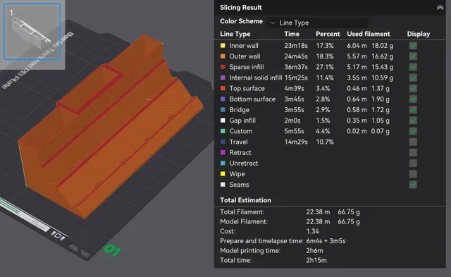Image resolution: width=451 pixels, height=277 pixels.
Task: Click the purple Internal solid infill swatch
Action: 223,78
